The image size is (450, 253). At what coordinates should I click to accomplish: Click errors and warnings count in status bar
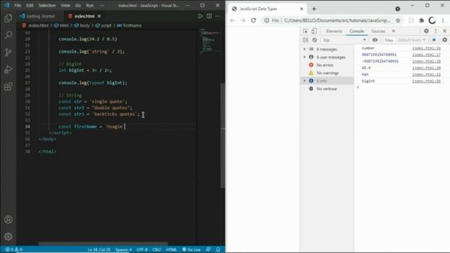13,249
